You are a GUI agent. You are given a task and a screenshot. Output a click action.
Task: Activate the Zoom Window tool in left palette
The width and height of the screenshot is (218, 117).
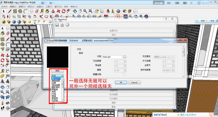8,92
